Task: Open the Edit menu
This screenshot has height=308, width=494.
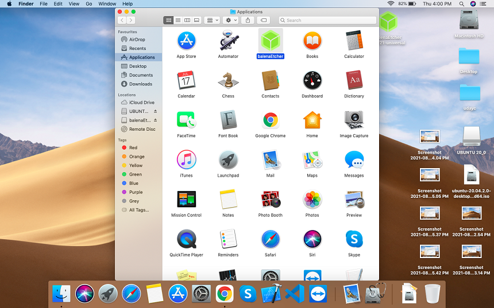Action: click(58, 4)
